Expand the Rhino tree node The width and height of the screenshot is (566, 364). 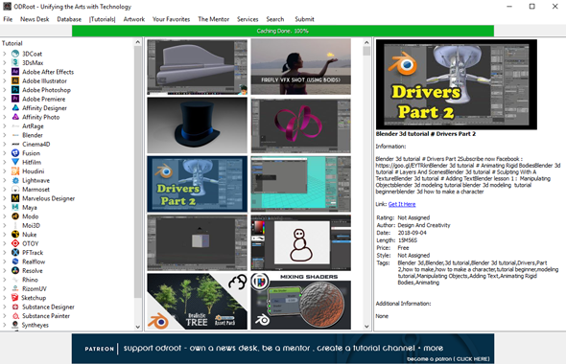coord(5,280)
